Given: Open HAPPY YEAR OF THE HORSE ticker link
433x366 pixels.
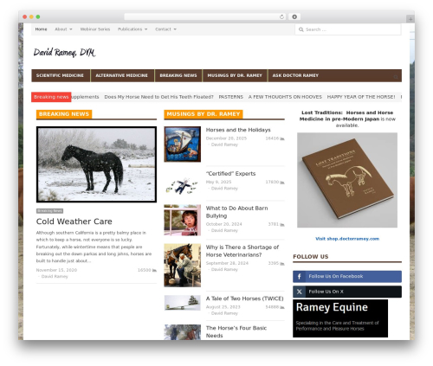Looking at the screenshot, I should (x=361, y=97).
